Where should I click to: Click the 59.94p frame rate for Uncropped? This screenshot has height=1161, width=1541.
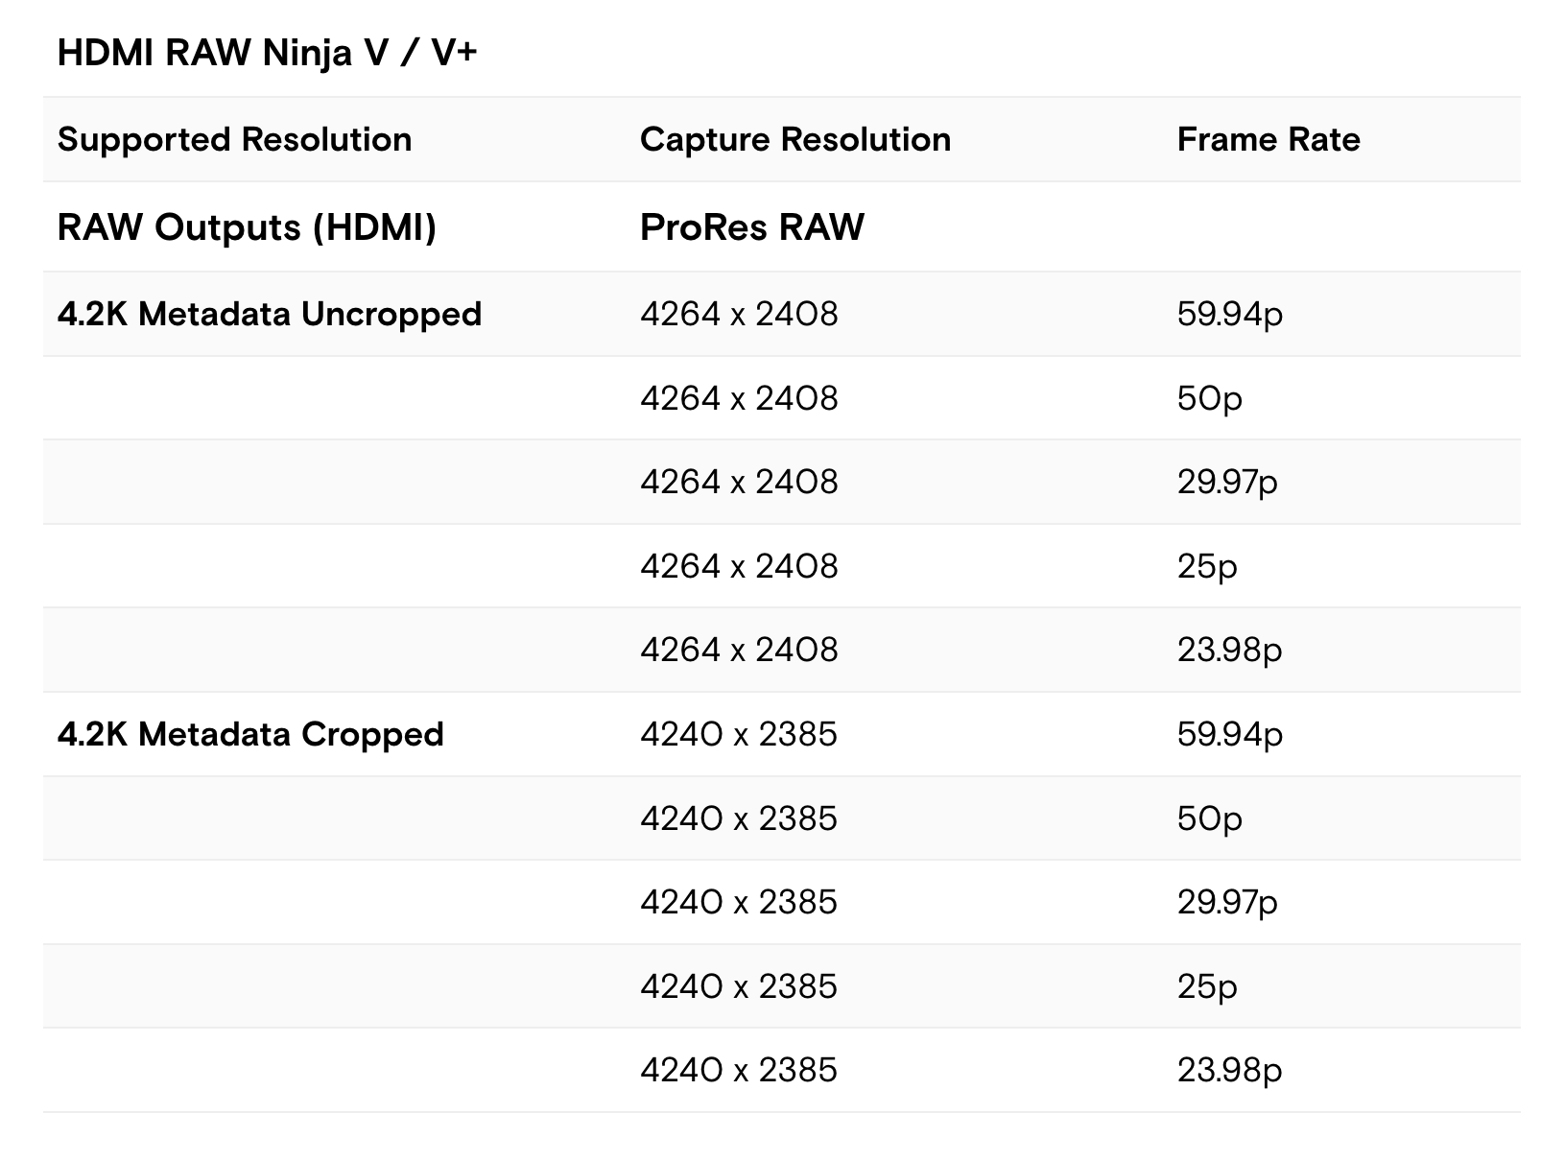pyautogui.click(x=1229, y=315)
